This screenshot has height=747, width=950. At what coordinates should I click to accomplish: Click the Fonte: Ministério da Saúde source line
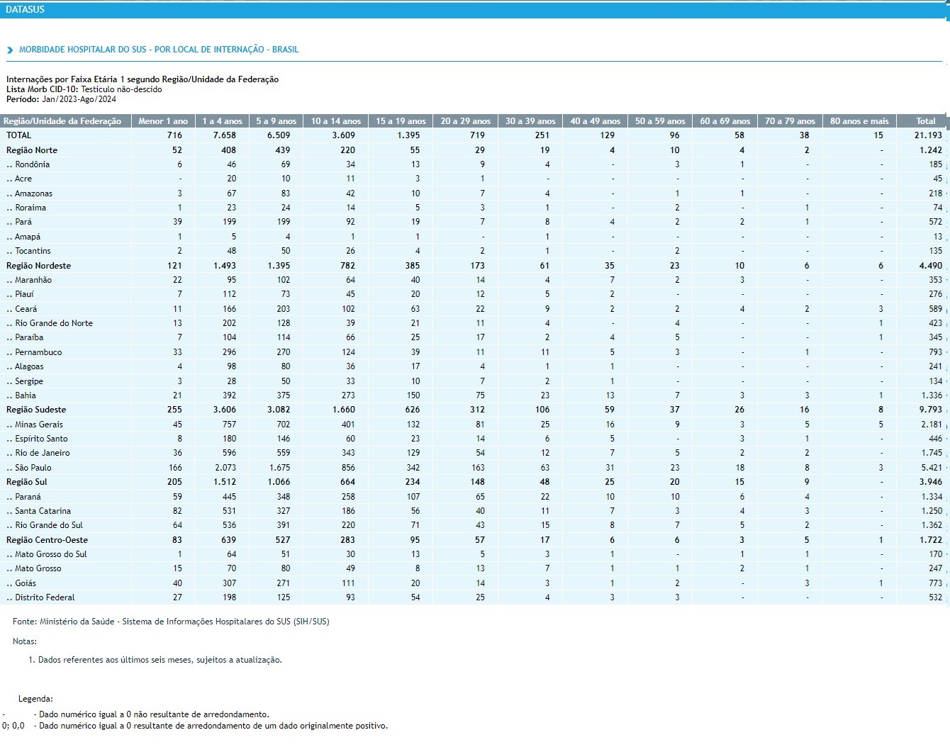(x=171, y=622)
